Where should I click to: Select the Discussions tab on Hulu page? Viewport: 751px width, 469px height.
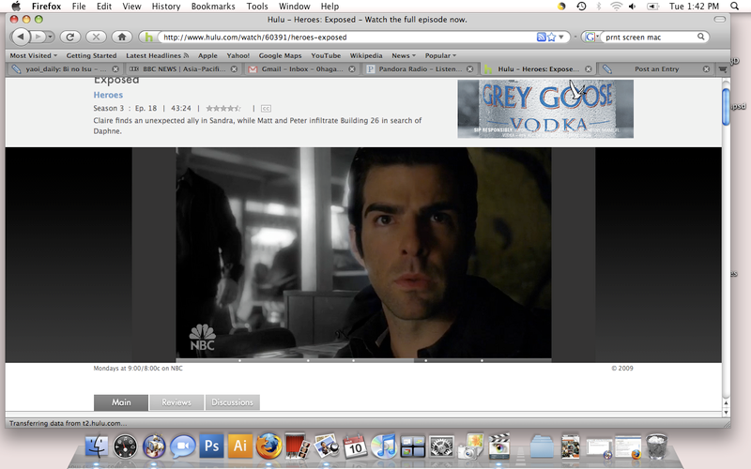[232, 402]
